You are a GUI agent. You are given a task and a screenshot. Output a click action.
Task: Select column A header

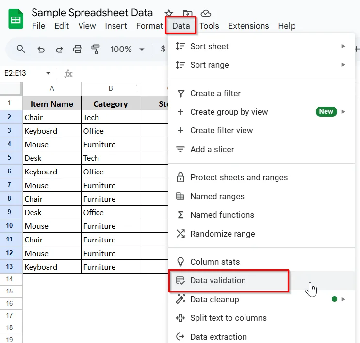[x=52, y=89]
